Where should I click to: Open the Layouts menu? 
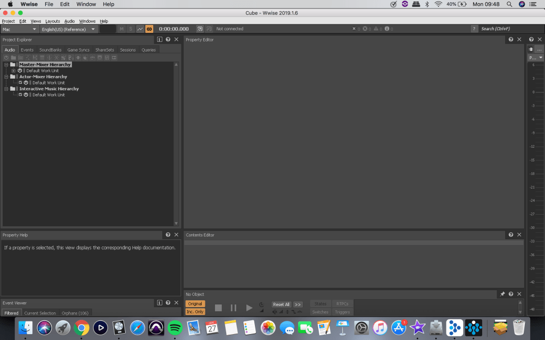click(53, 21)
